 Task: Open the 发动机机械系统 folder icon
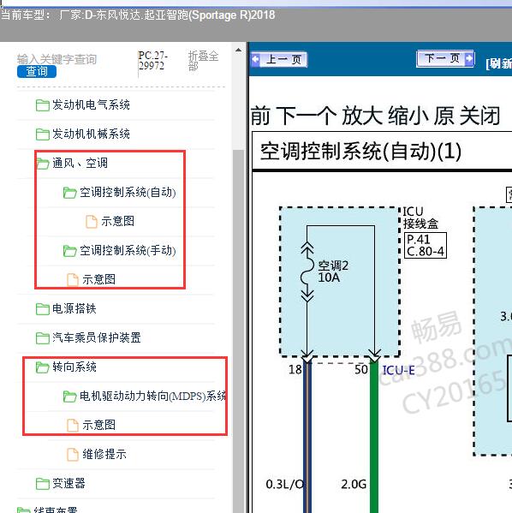click(x=43, y=134)
